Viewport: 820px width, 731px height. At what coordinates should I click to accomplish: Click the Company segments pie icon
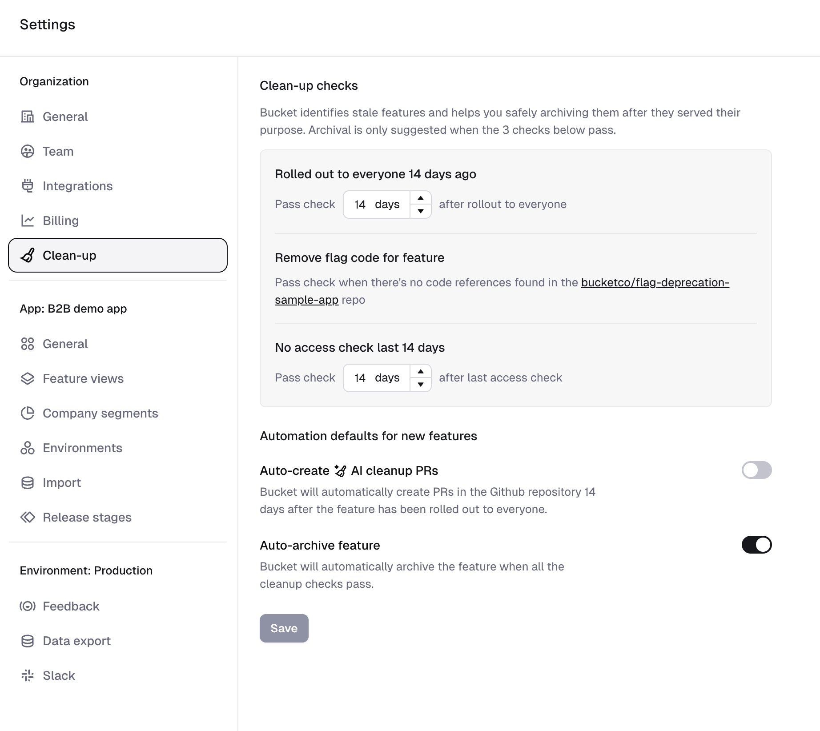coord(28,414)
